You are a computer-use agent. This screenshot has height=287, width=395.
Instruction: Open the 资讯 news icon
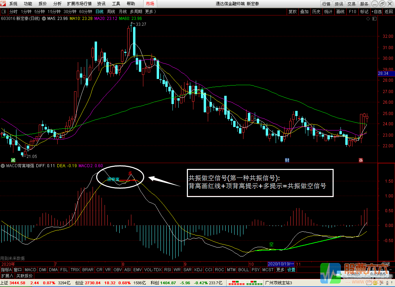[338, 4]
